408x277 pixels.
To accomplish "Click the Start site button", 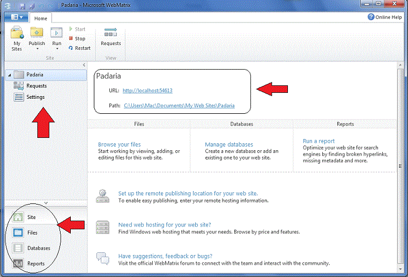I will coord(77,29).
